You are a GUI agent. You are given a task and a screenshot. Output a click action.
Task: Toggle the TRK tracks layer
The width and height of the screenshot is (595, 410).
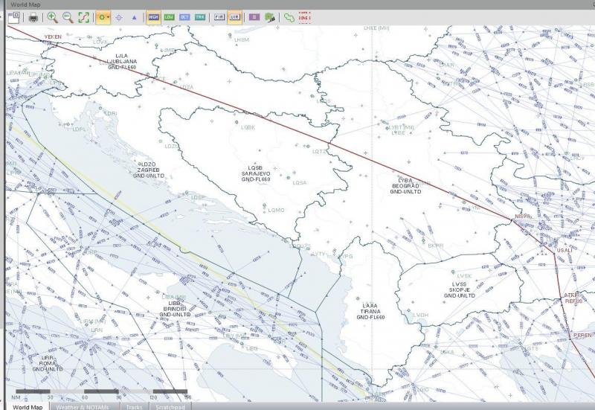(200, 17)
